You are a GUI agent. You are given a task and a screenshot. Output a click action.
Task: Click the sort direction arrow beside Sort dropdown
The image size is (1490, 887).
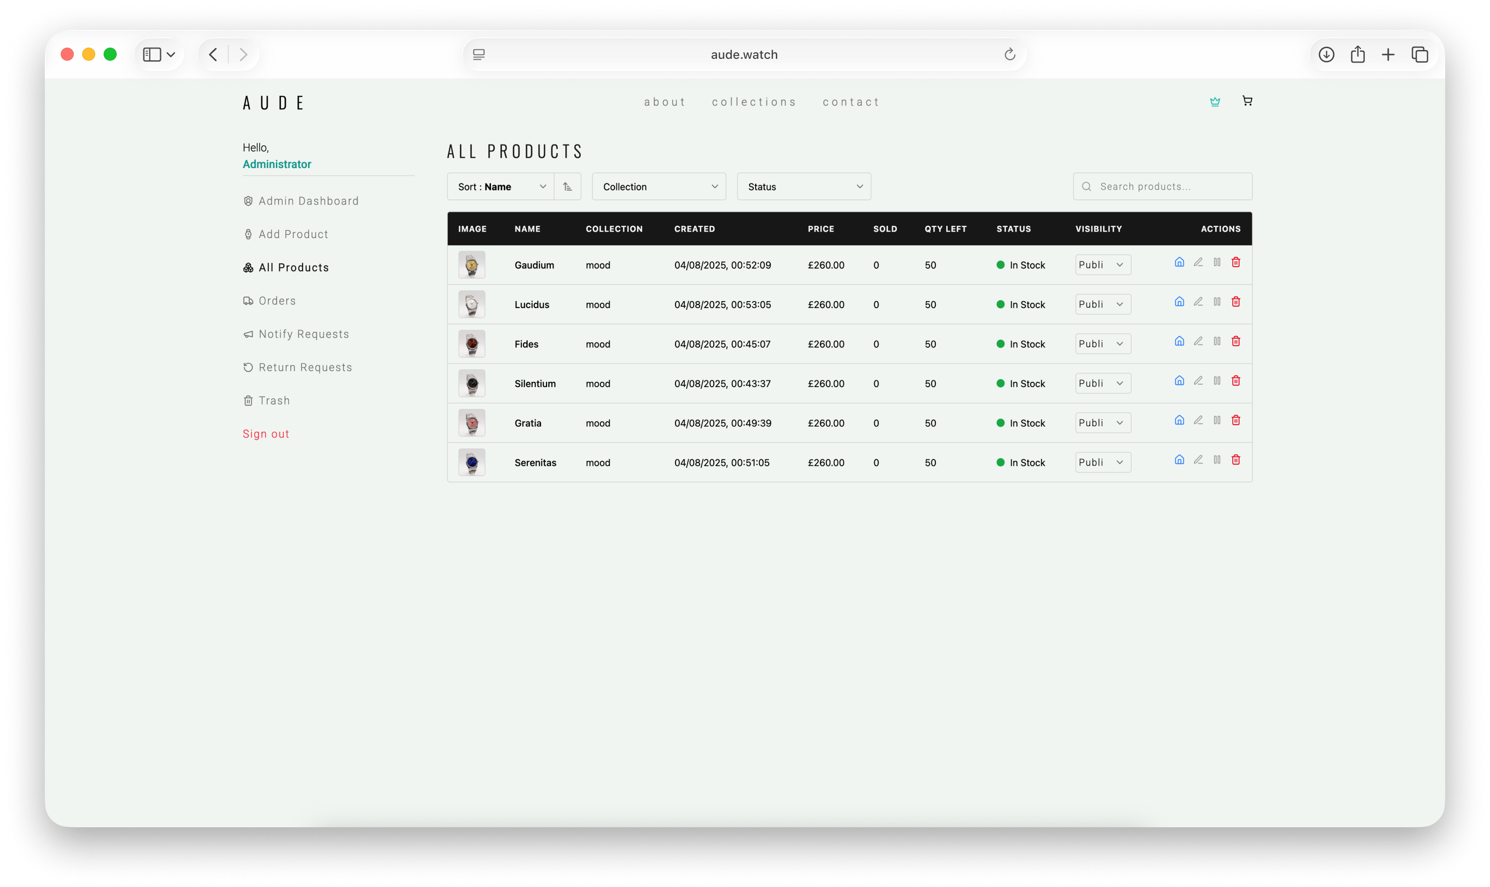[567, 186]
